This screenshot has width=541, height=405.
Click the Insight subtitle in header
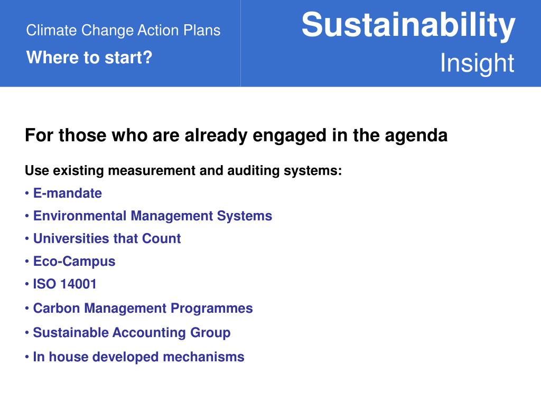click(477, 63)
